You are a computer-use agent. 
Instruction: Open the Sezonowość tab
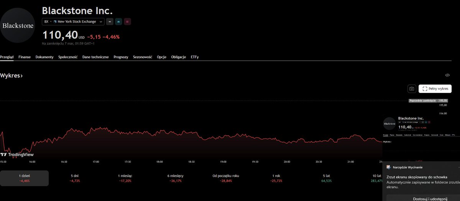[x=143, y=57]
